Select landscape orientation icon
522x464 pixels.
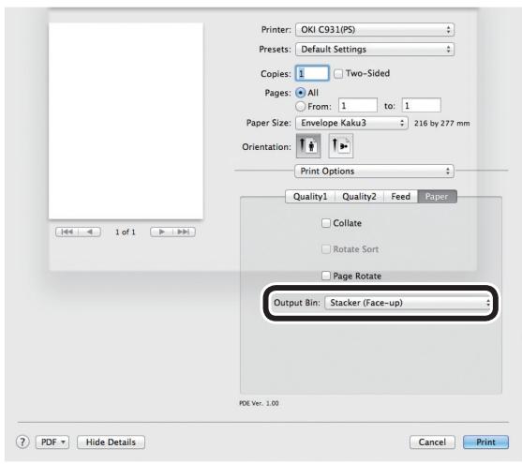340,146
